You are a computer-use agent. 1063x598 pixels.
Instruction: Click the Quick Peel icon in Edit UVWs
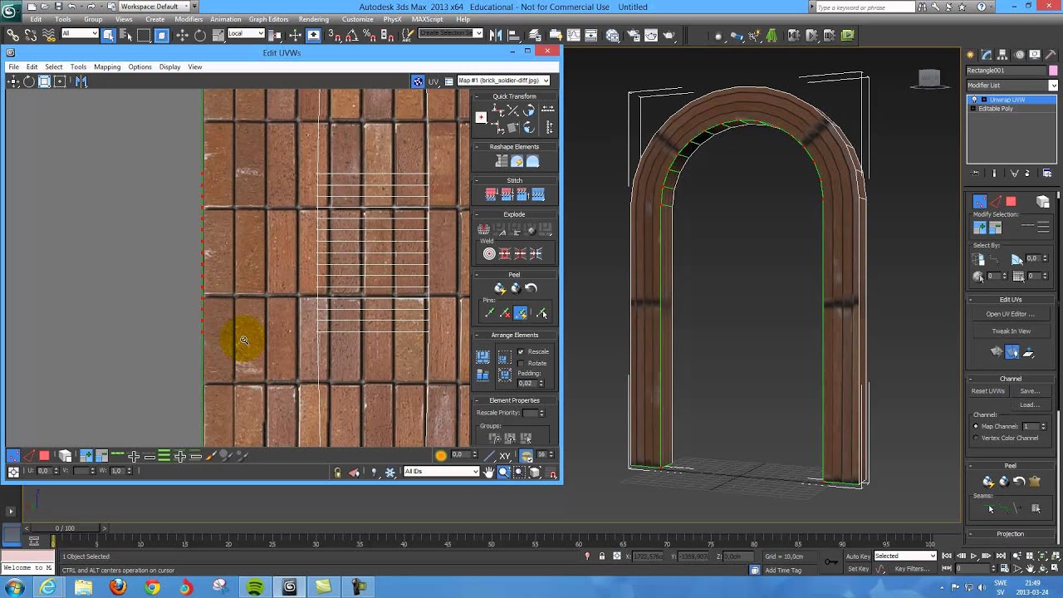point(500,288)
